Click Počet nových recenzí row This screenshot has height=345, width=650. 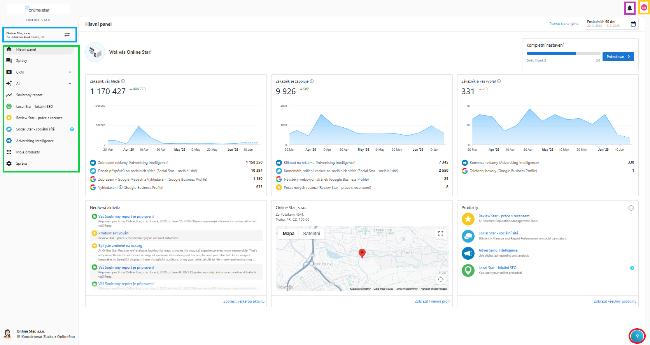(362, 188)
